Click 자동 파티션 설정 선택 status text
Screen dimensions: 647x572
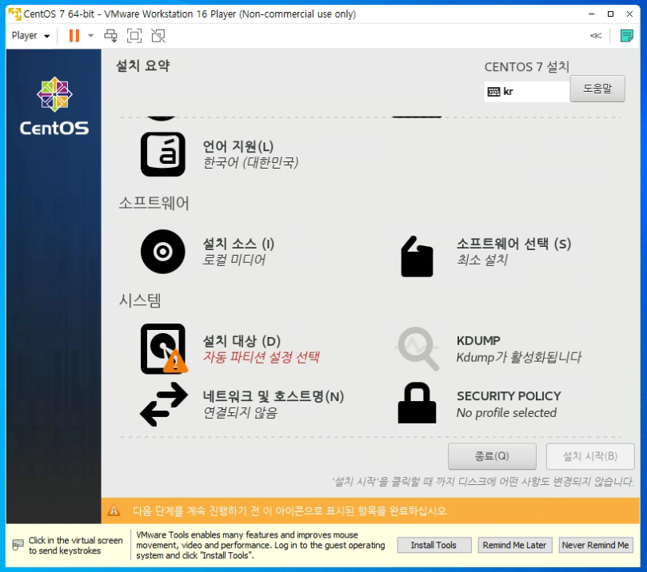click(261, 357)
